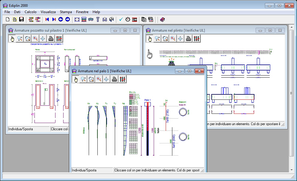Click the four-dot plinth plan icon

pos(77,19)
